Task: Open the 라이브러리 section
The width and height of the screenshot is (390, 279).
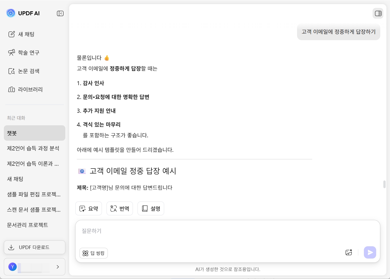Action: tap(26, 90)
